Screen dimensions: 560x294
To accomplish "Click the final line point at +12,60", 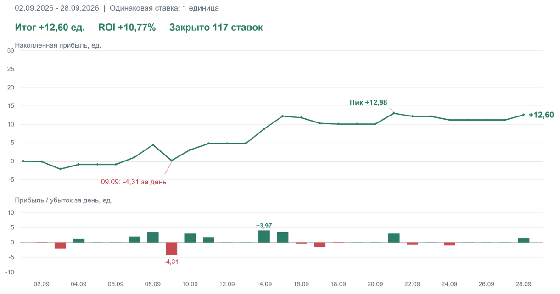I will pos(524,115).
